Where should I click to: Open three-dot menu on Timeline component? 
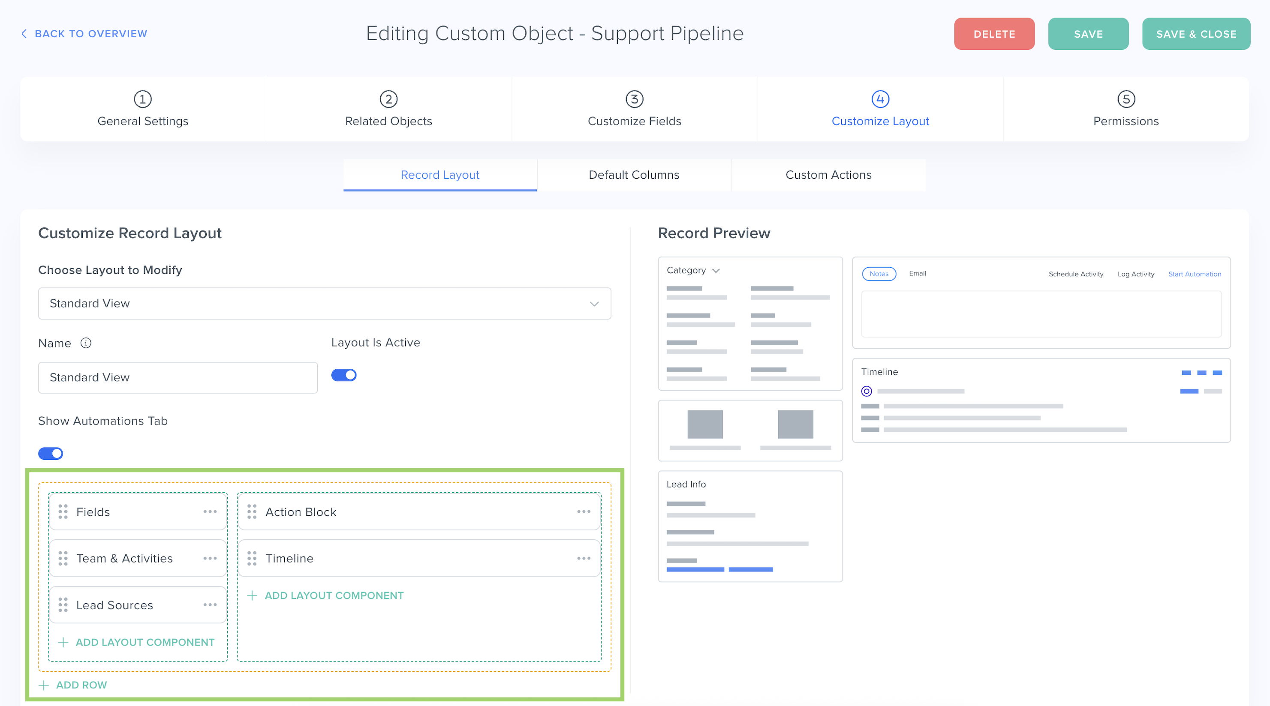click(584, 558)
